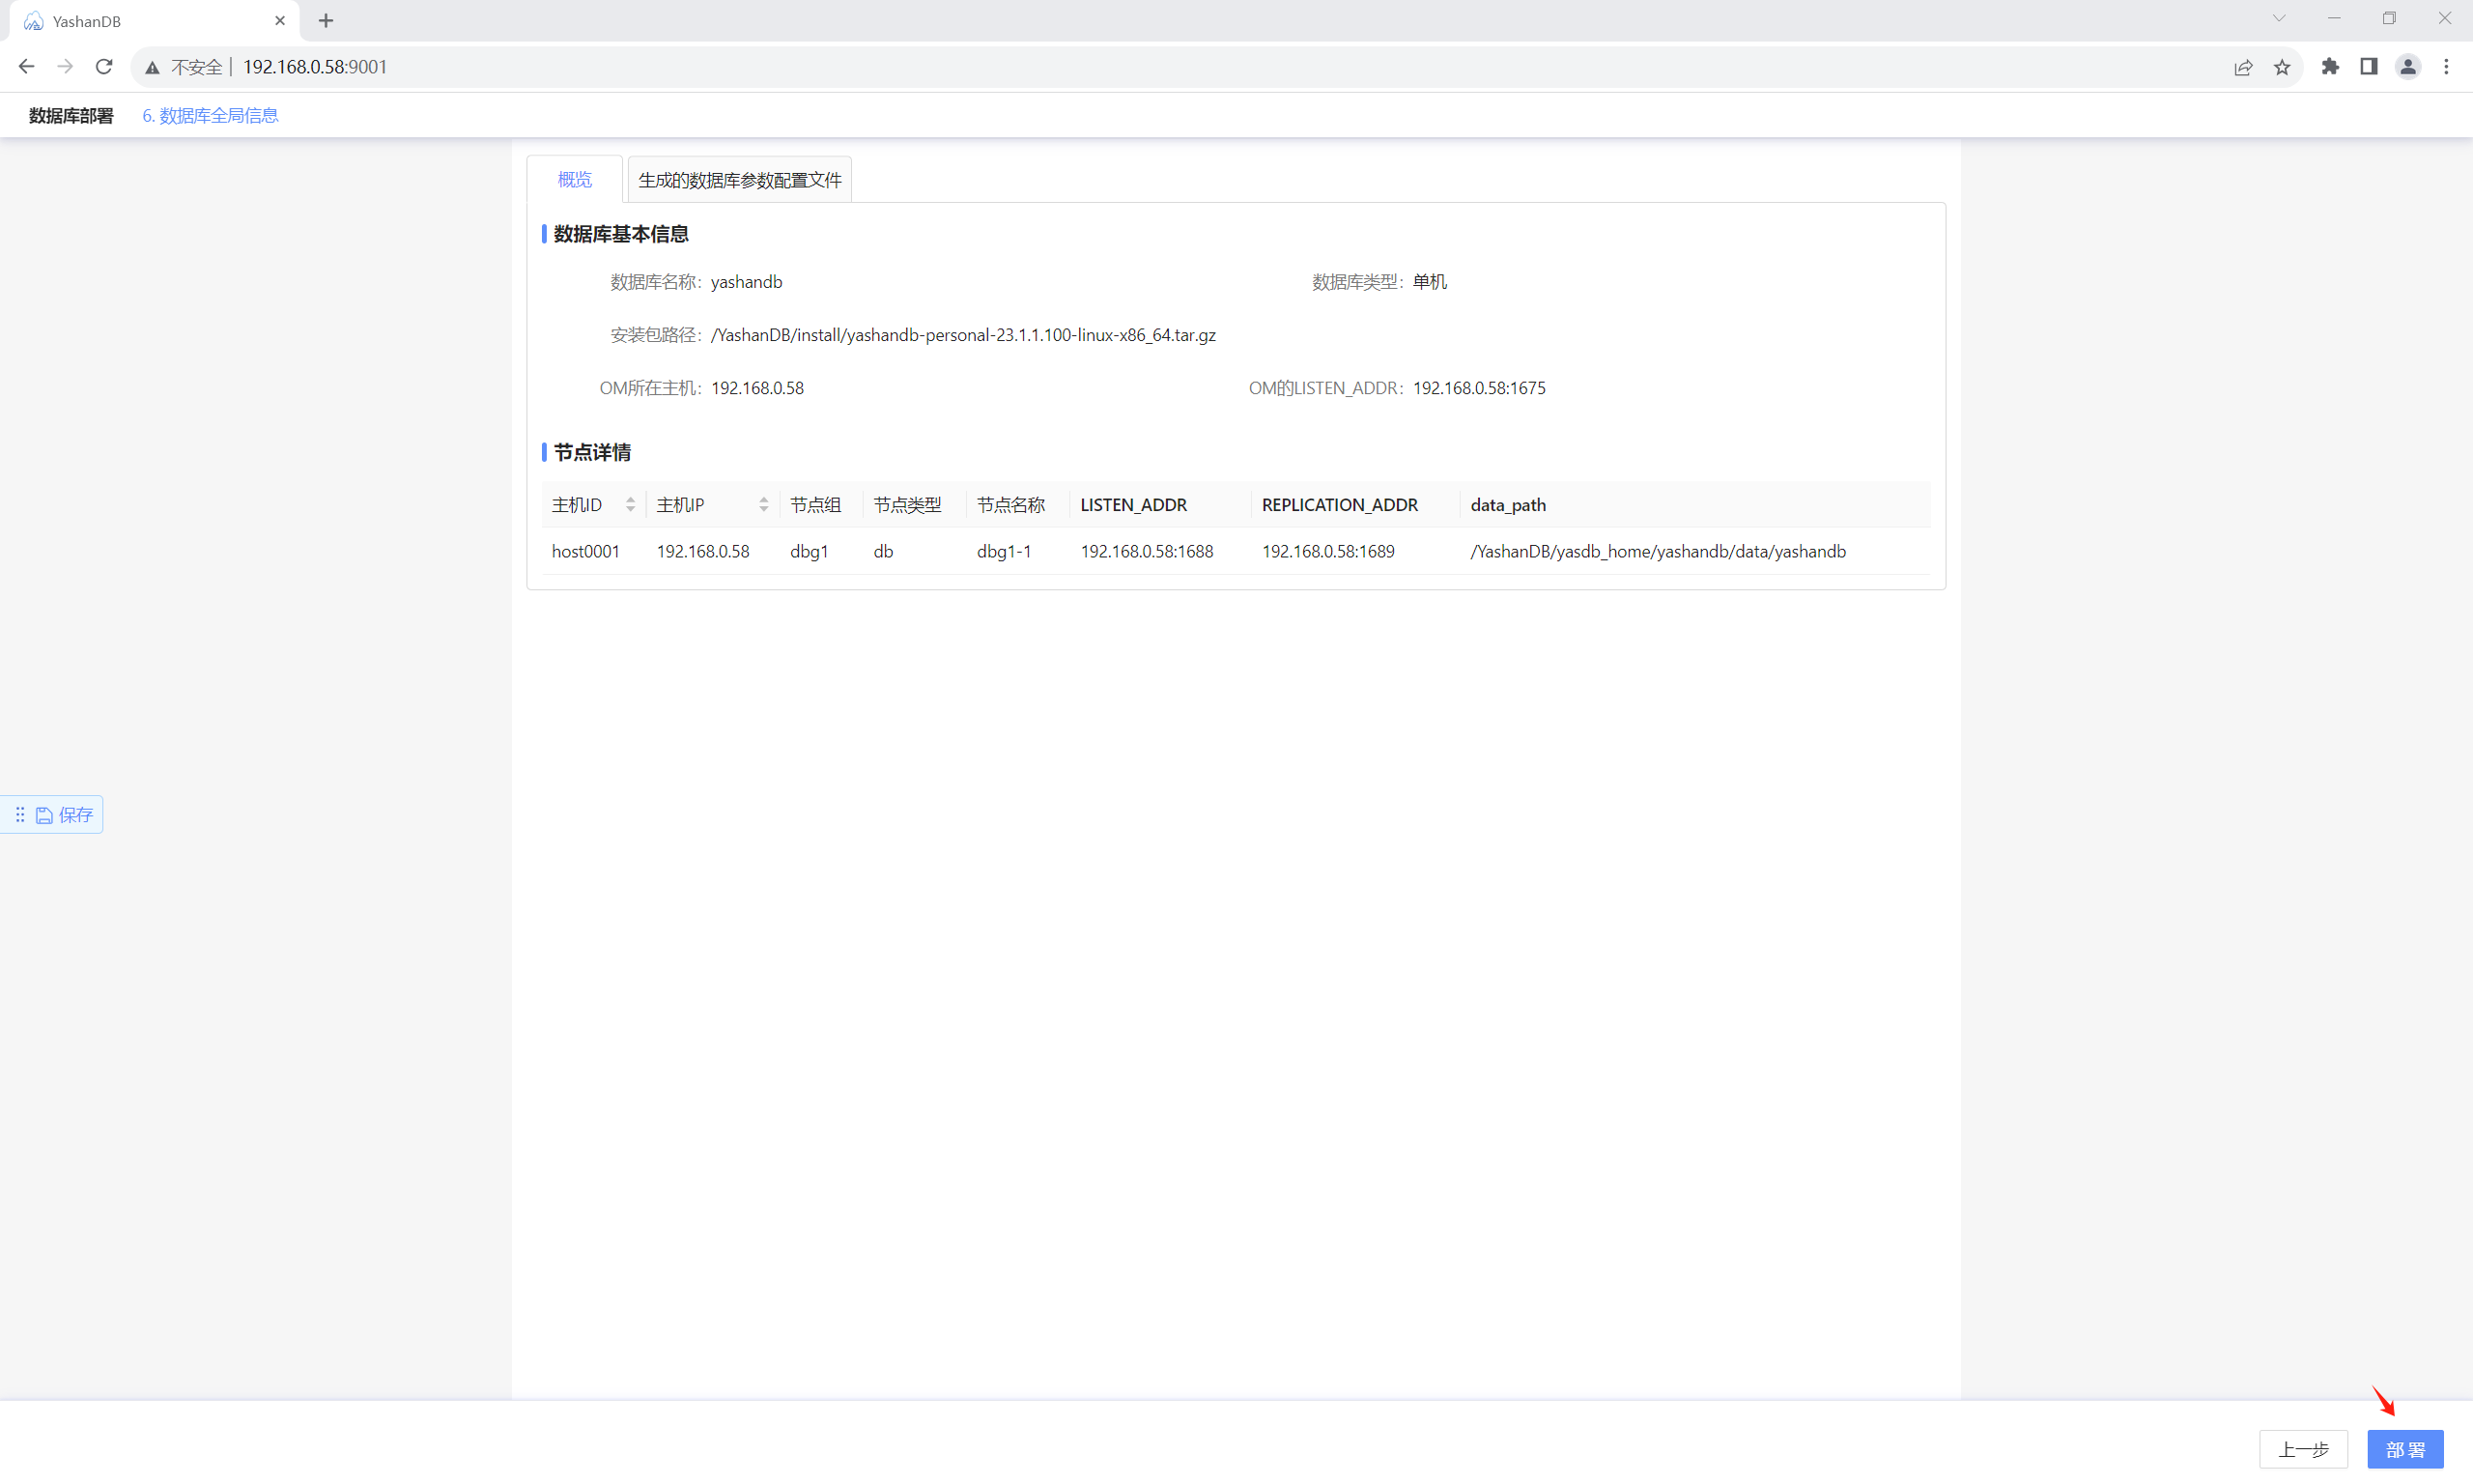2473x1484 pixels.
Task: Switch to 概览 tab
Action: tap(575, 180)
